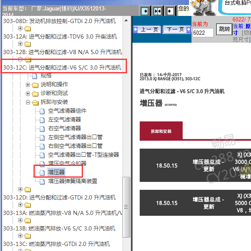Image resolution: width=251 pixels, height=251 pixels.
Task: Expand folder under 303-13B V6 S/C 3.0
Action: pos(20,236)
